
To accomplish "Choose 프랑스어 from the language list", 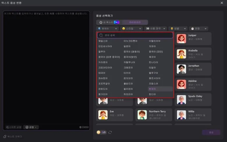I will click(153, 84).
